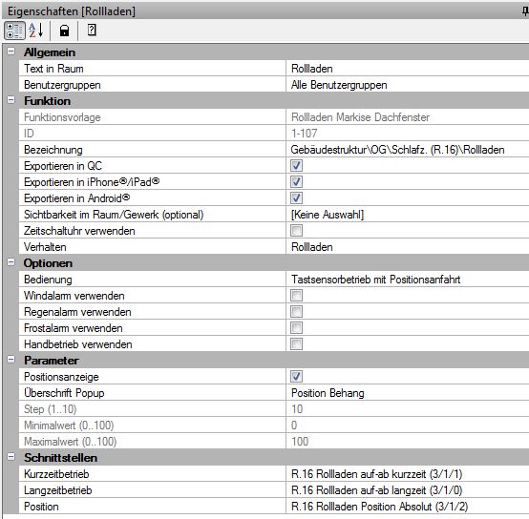Select the Allgemein section header text
Image resolution: width=529 pixels, height=519 pixels.
click(x=50, y=52)
